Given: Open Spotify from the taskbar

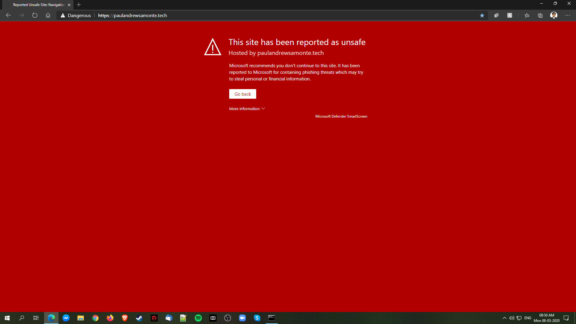Looking at the screenshot, I should [198, 318].
